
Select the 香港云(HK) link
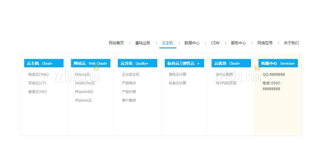click(38, 92)
